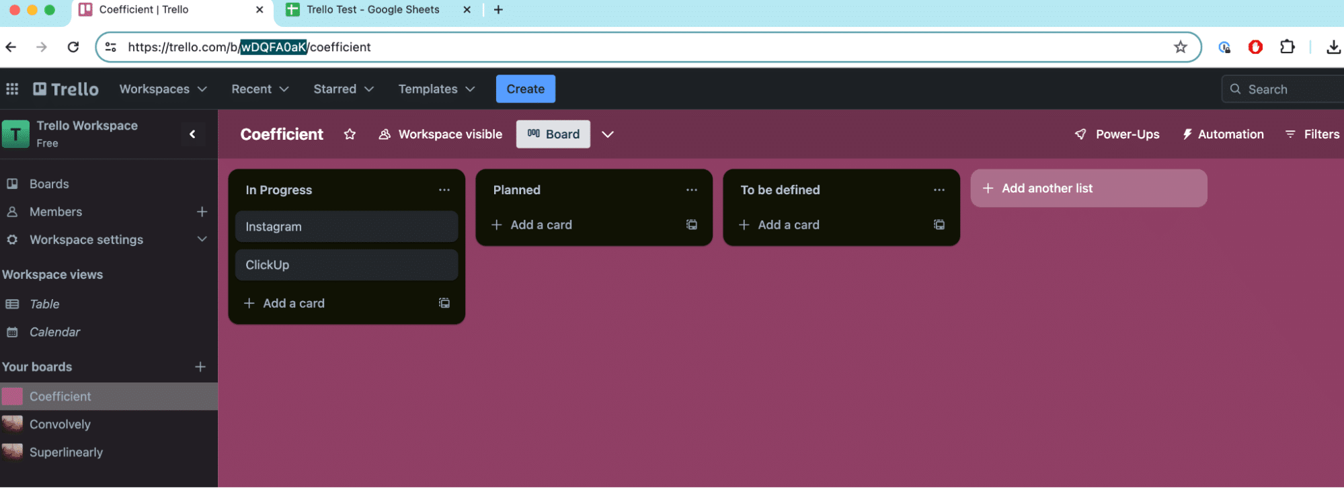The height and width of the screenshot is (488, 1344).
Task: Expand Workspace settings in sidebar
Action: pos(202,239)
